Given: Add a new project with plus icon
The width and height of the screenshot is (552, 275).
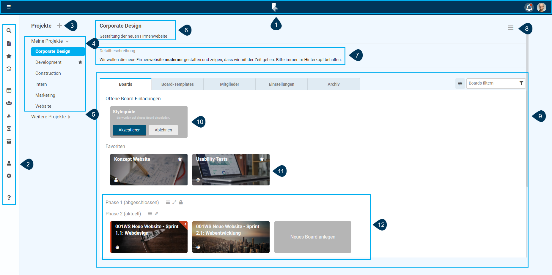Looking at the screenshot, I should 59,26.
